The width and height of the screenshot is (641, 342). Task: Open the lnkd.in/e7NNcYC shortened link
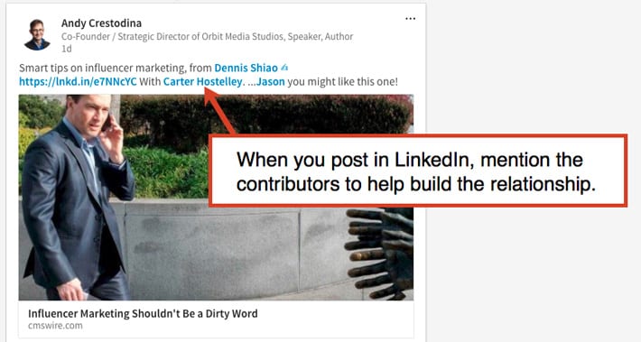78,81
